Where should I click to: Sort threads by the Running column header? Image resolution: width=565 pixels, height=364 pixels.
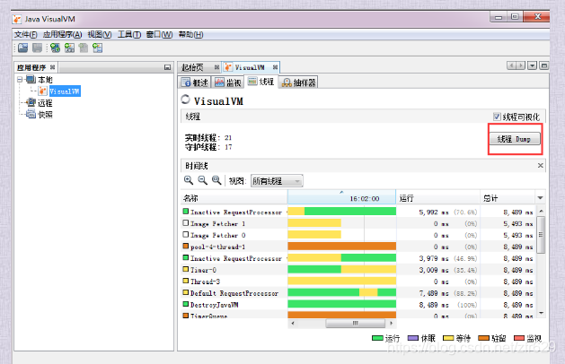(438, 198)
